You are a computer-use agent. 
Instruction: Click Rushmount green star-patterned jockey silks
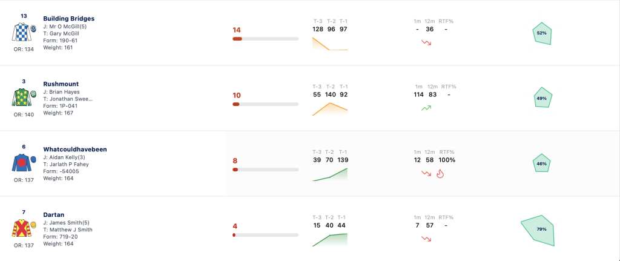tap(24, 97)
